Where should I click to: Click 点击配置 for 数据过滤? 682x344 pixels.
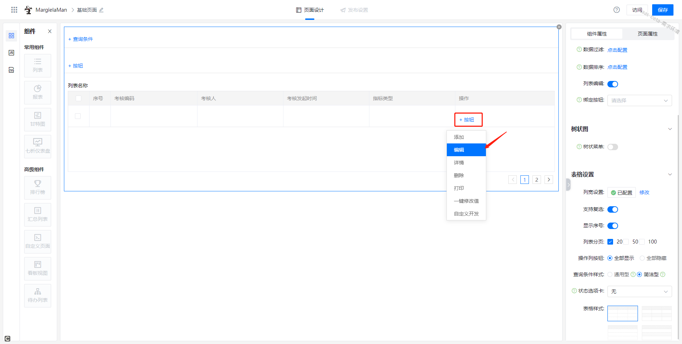coord(617,50)
